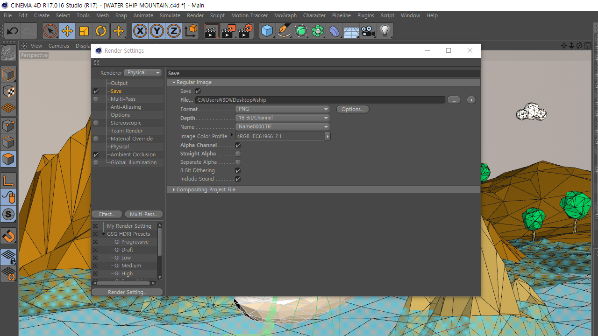This screenshot has width=598, height=336.
Task: Open the Sculpt menu
Action: [217, 15]
